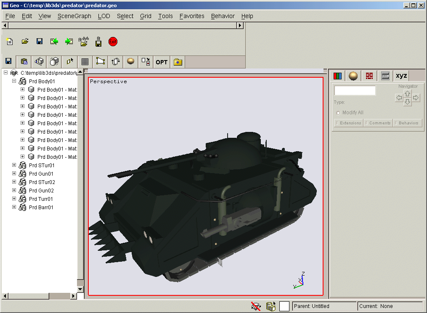Click the new file icon
The height and width of the screenshot is (313, 427).
[9, 41]
